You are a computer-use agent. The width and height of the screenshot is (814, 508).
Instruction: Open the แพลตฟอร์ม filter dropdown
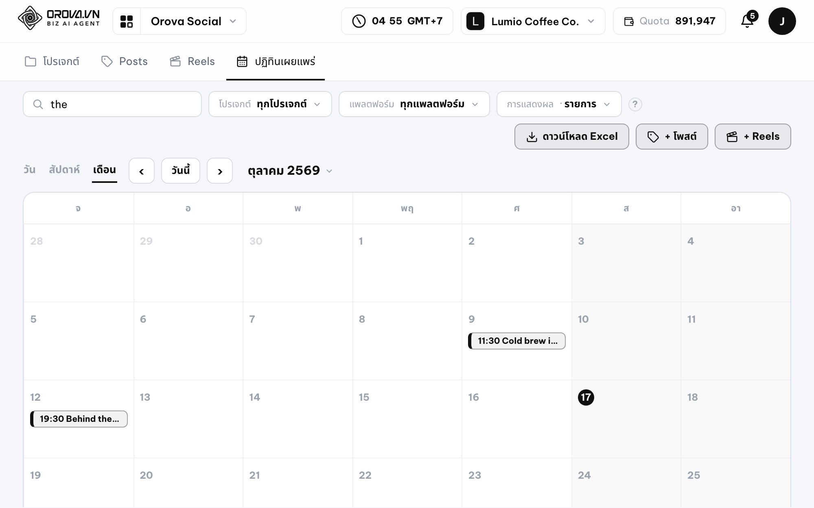[x=414, y=104]
